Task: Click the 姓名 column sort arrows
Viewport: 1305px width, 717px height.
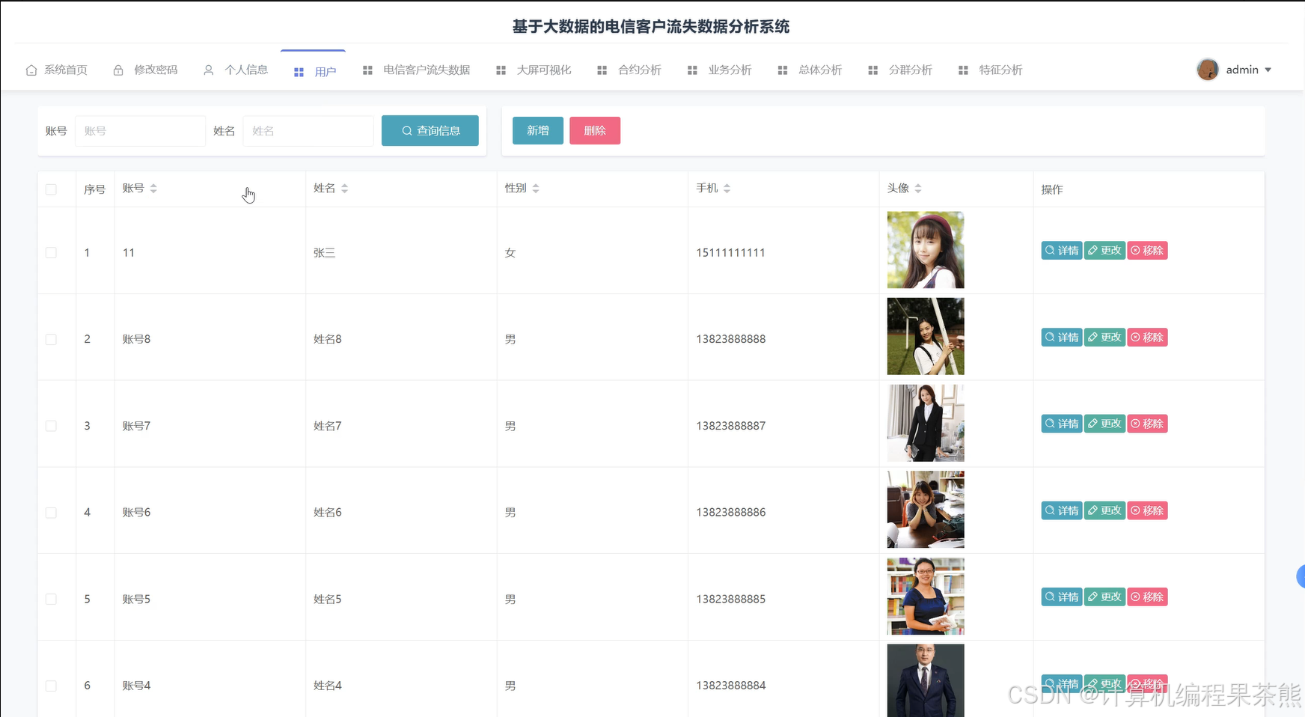Action: [345, 189]
